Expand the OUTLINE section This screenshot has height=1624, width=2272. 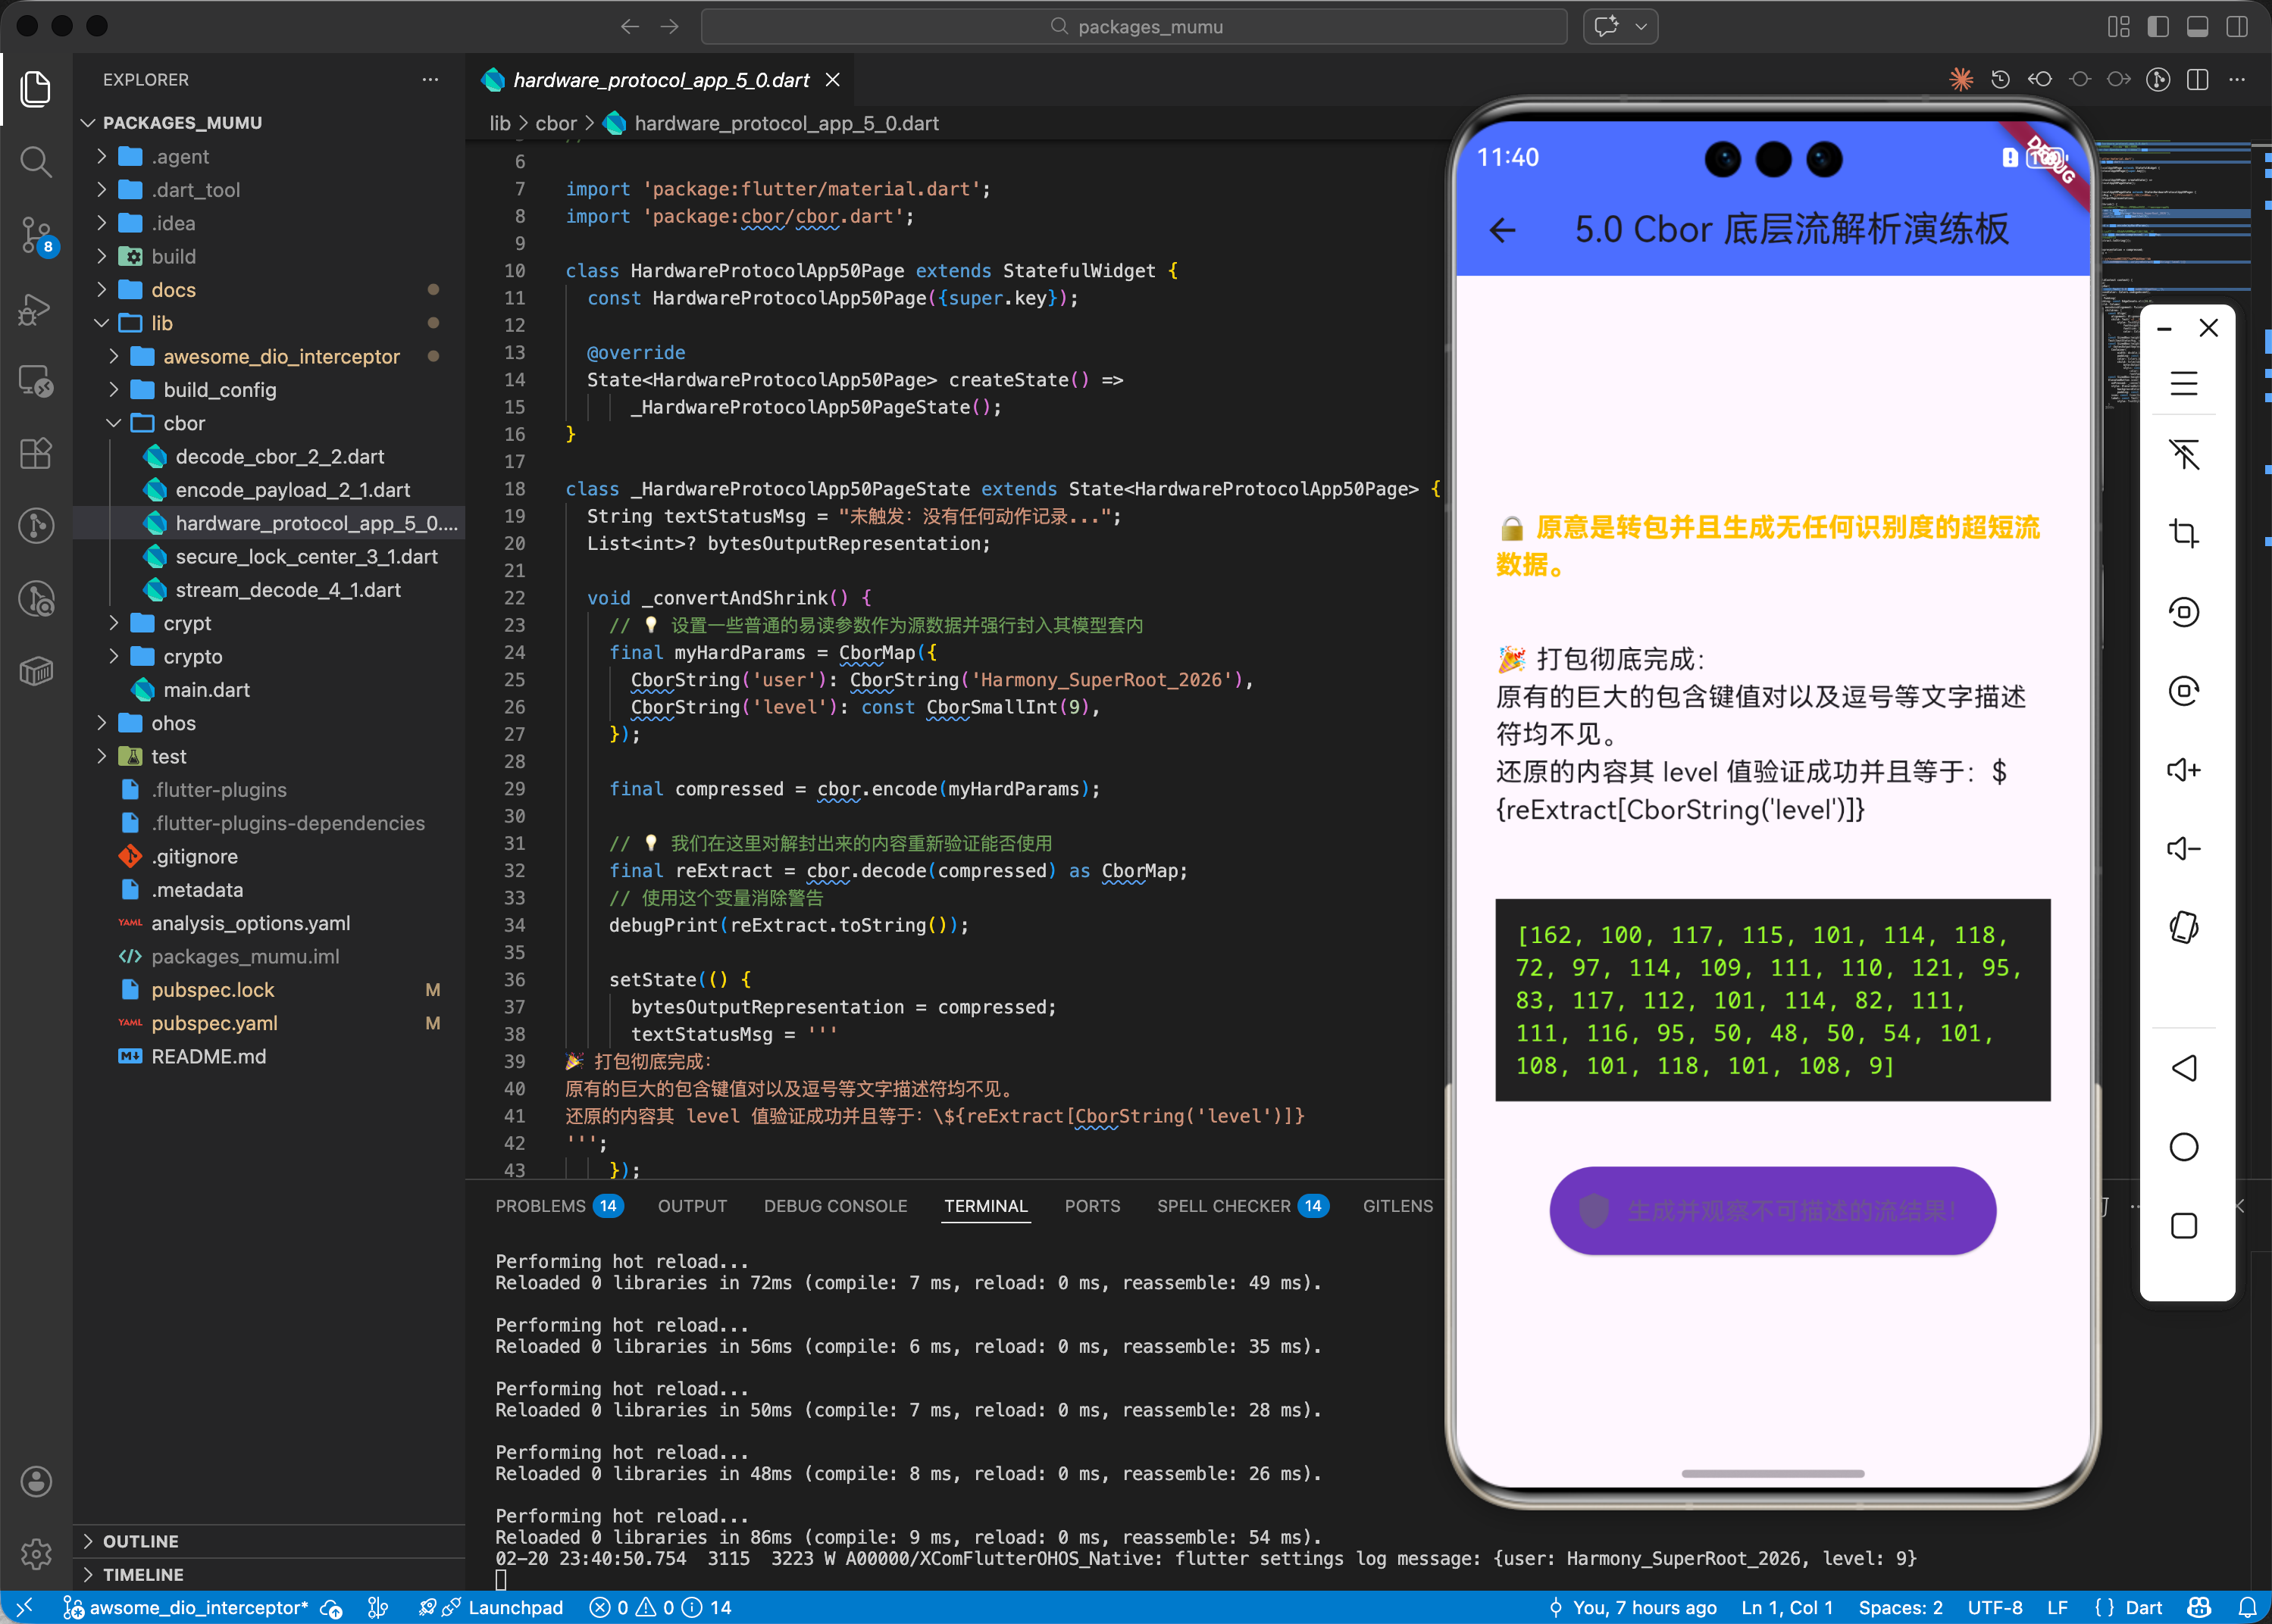pyautogui.click(x=140, y=1541)
